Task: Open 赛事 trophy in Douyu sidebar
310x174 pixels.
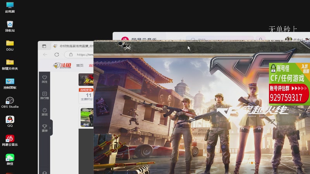Action: pyautogui.click(x=45, y=128)
